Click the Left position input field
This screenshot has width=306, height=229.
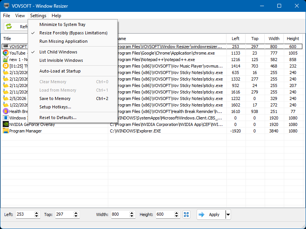(24, 214)
